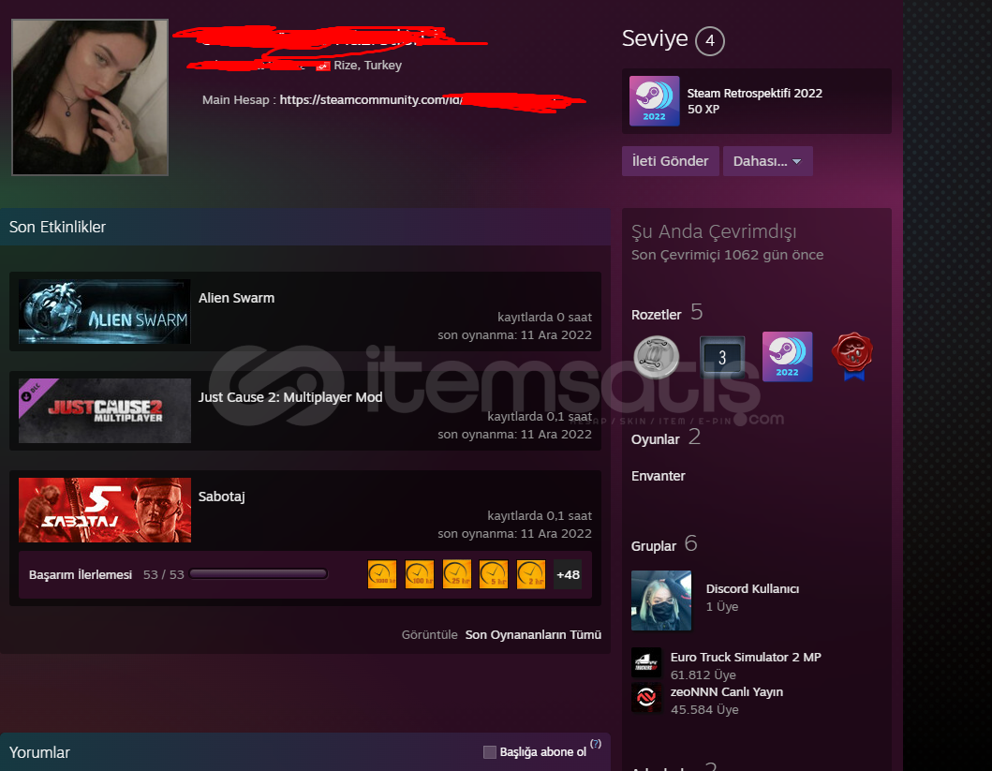Click the 'Rize, Turkey' location text

point(367,66)
